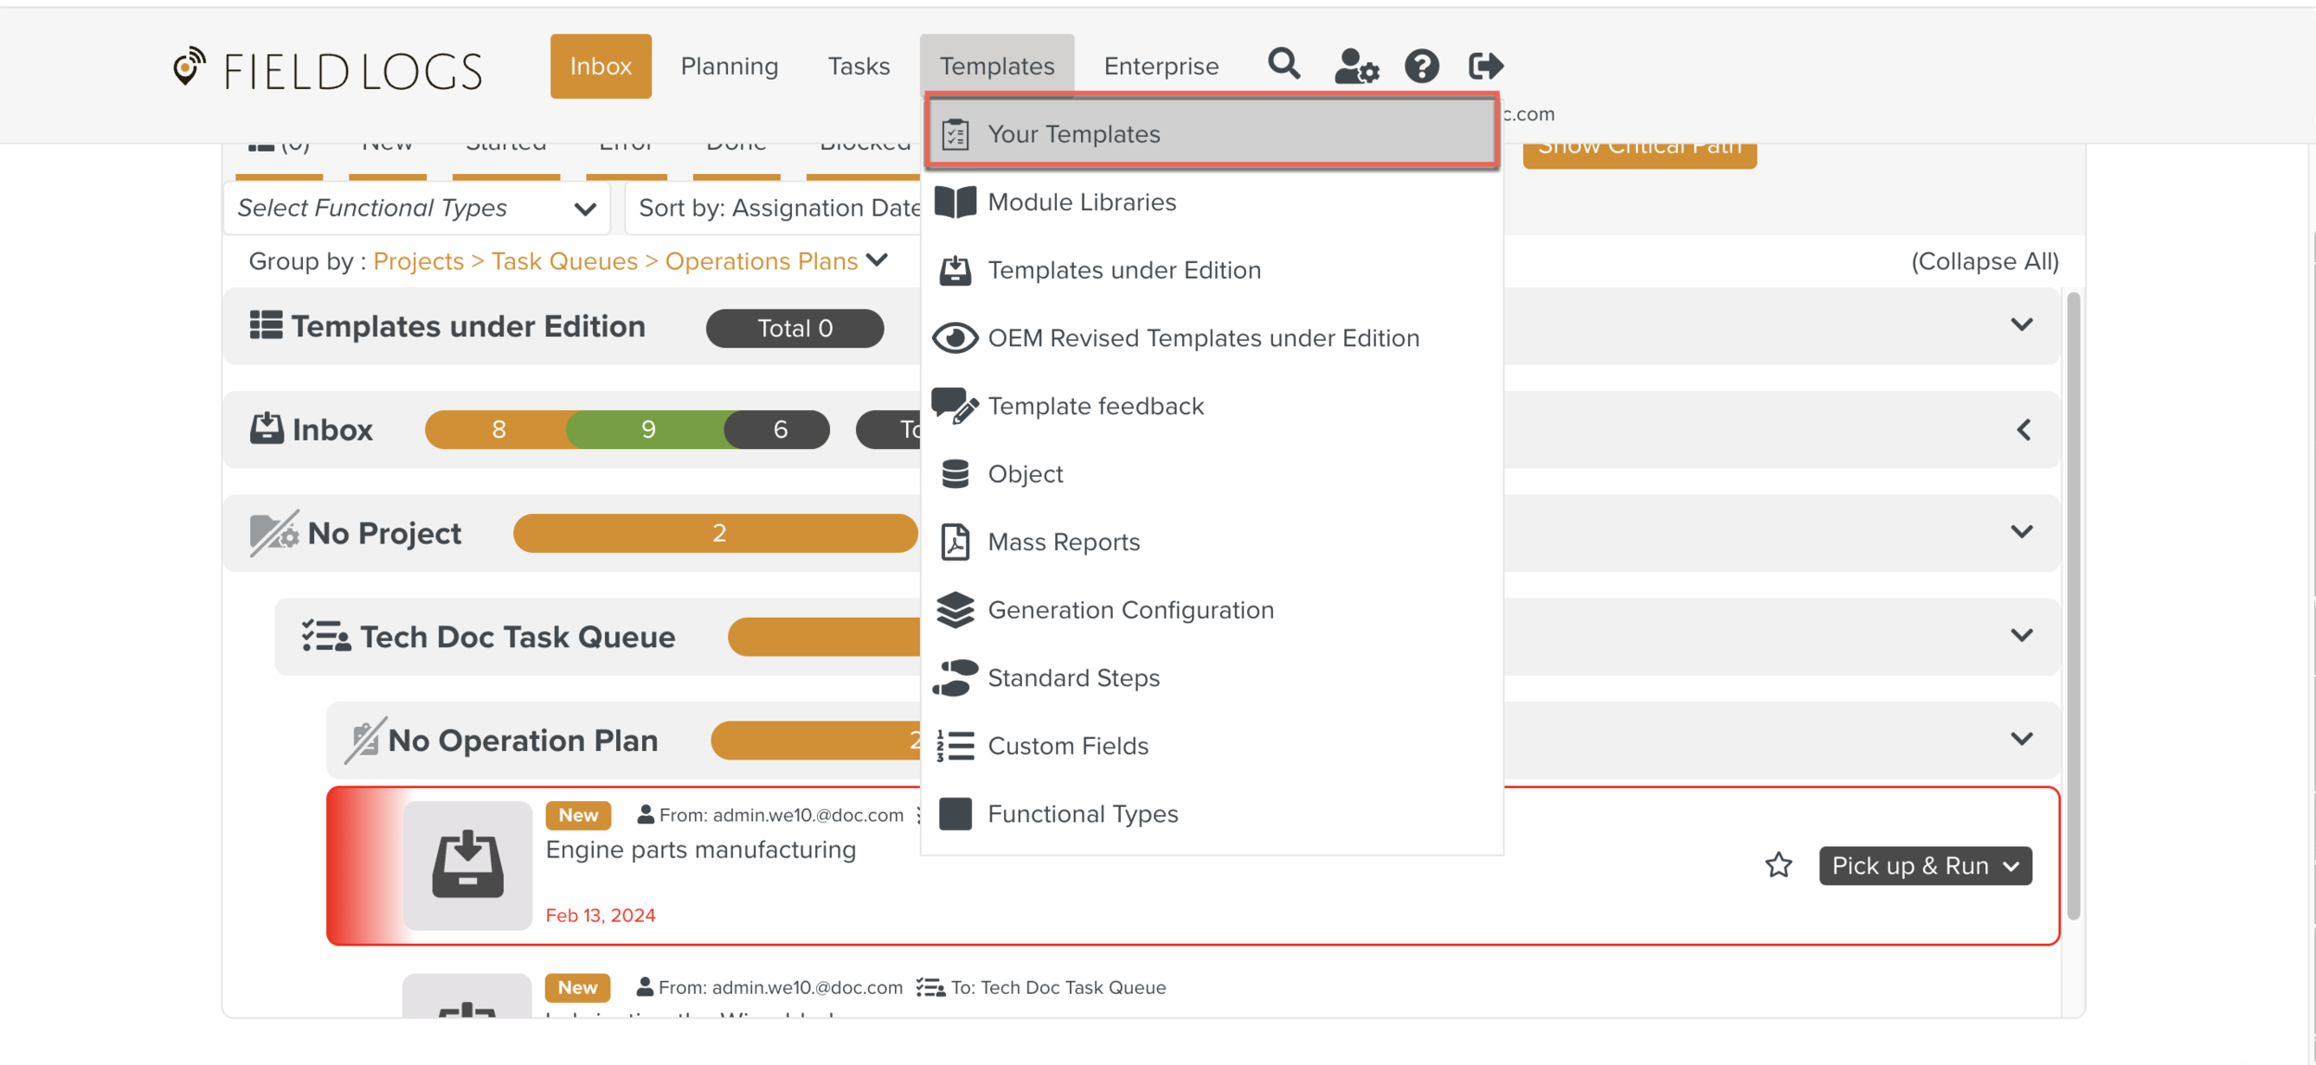Click the help question mark icon
2316x1065 pixels.
[1421, 67]
